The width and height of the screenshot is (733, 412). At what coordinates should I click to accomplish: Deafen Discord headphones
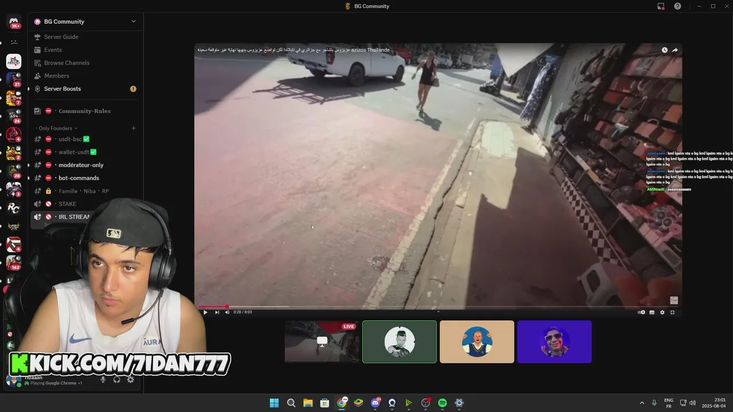click(117, 379)
